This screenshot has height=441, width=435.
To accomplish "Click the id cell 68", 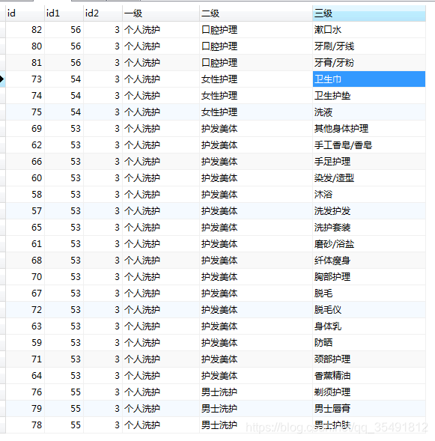I will click(25, 261).
